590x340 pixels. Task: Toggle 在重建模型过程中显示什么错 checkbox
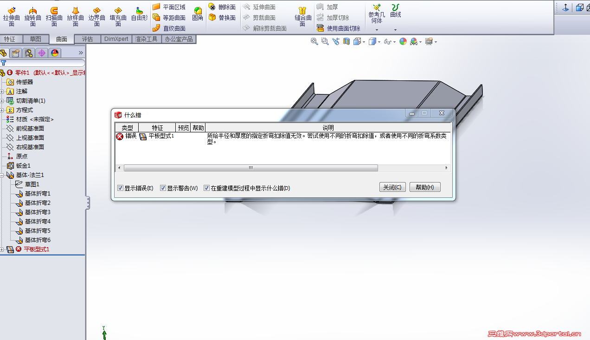pos(207,188)
